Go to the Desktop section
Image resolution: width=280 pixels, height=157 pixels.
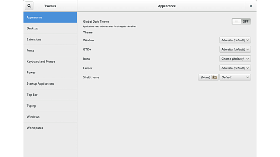point(50,28)
